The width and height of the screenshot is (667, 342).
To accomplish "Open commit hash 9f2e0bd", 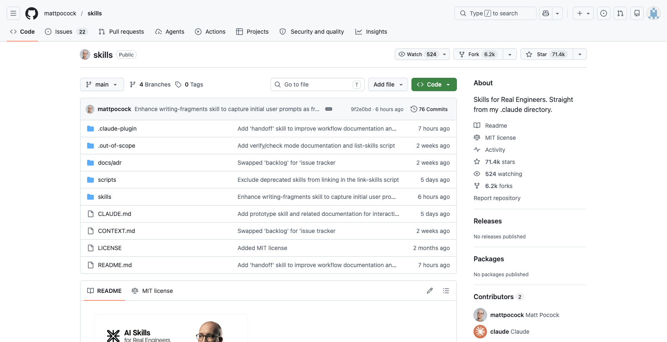I will (361, 109).
